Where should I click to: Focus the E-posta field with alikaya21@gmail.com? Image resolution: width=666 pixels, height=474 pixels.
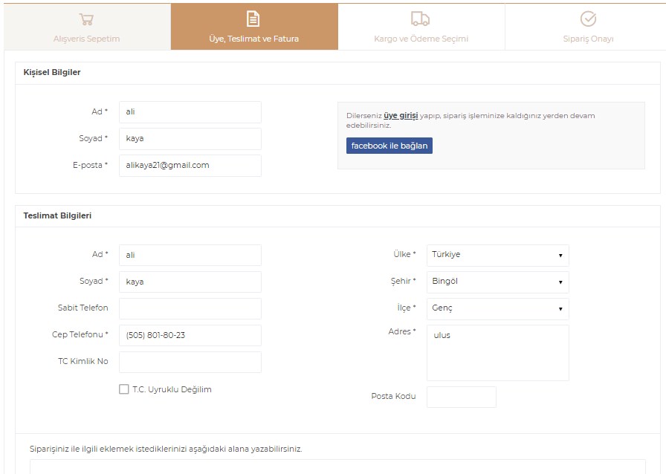(x=190, y=166)
